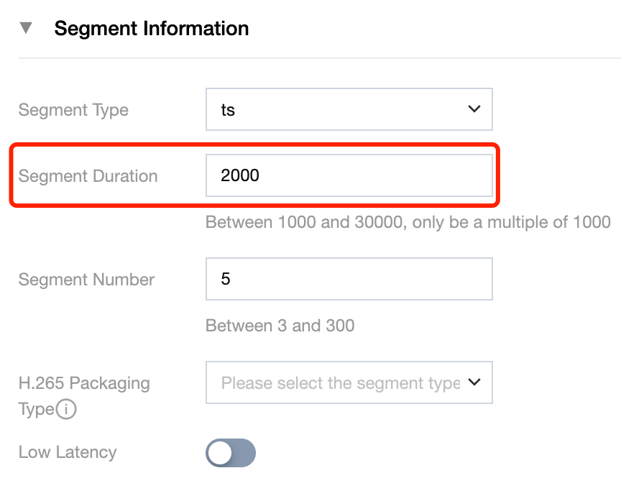Click the H.265 Packaging Type label text
Viewport: 621px width, 491px height.
click(x=83, y=383)
